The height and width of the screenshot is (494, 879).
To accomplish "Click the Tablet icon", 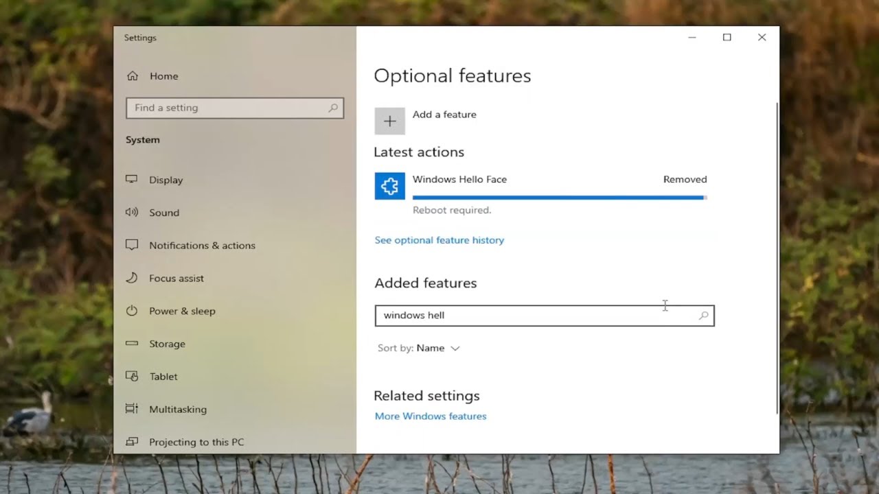I will tap(132, 377).
